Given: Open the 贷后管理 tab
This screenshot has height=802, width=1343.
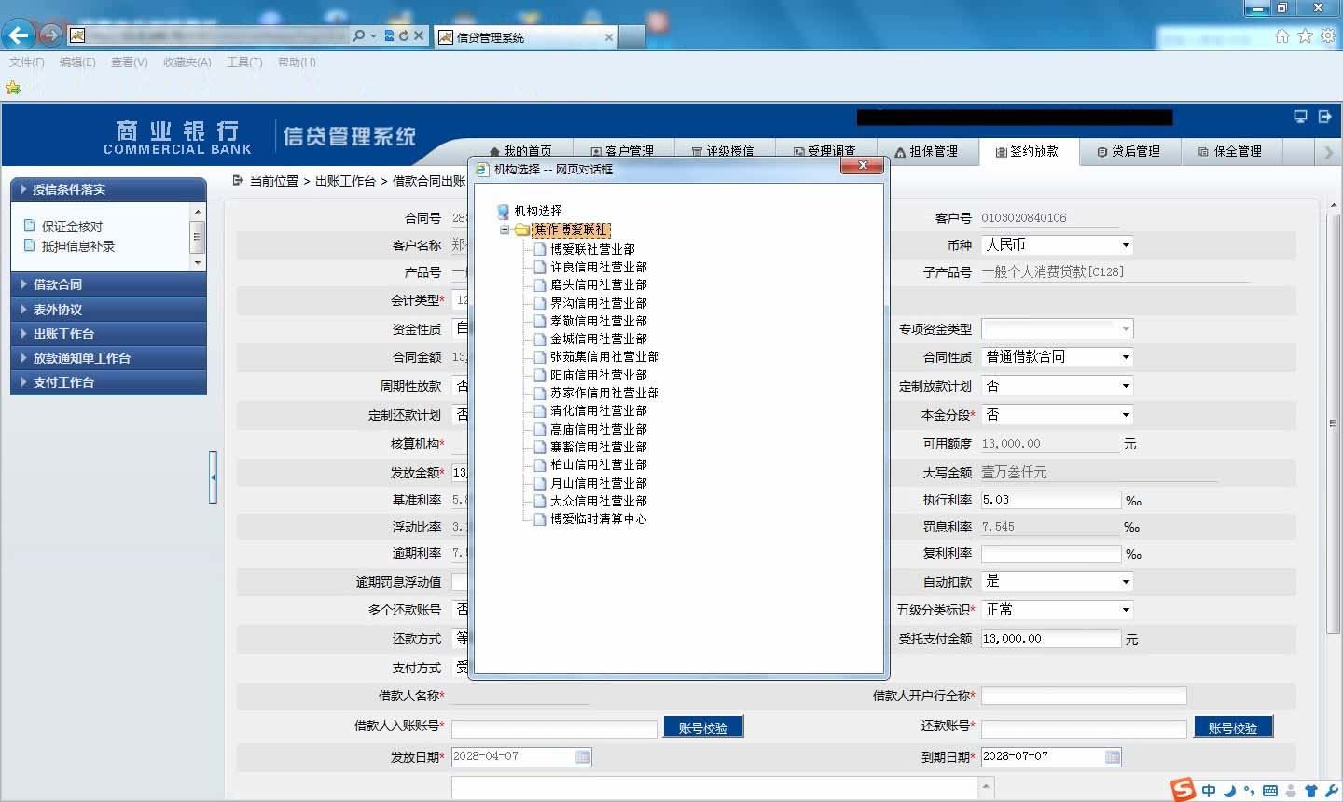Looking at the screenshot, I should pos(1128,151).
